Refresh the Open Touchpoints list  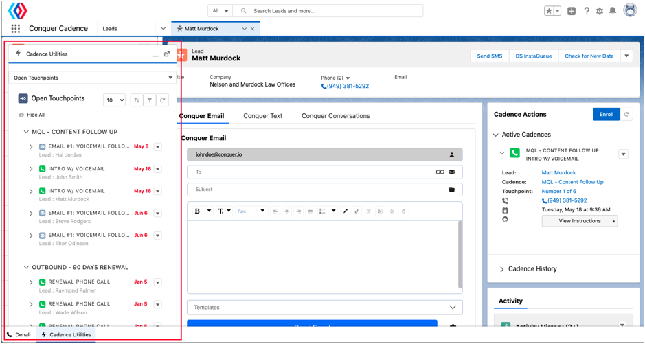163,100
